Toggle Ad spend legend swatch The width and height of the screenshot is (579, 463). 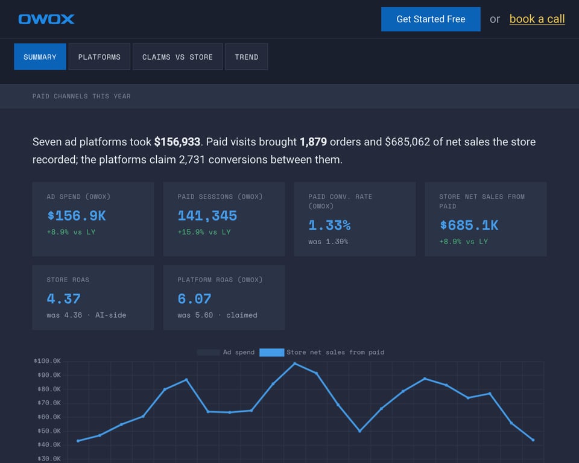(208, 353)
